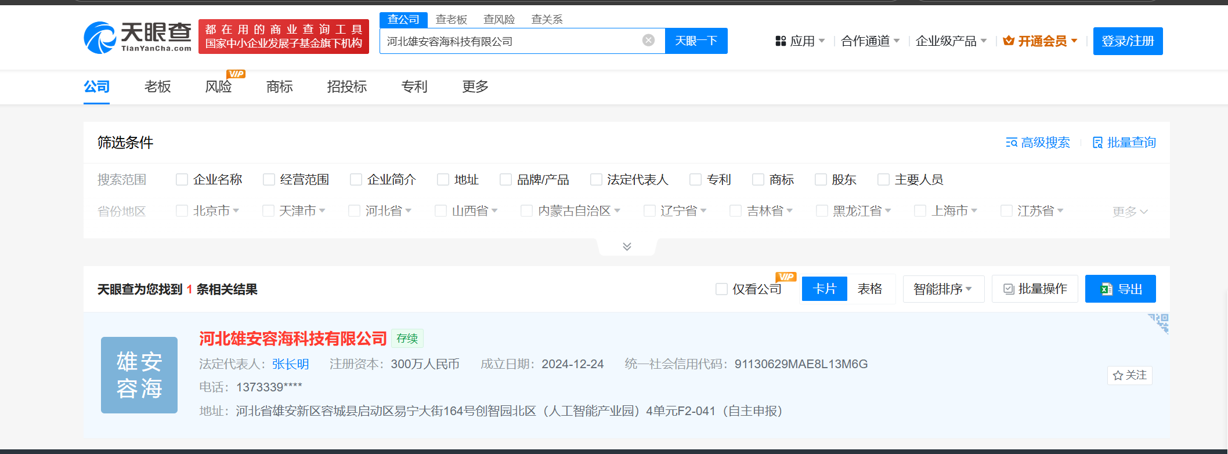
Task: Enable the 仅看公司 checkbox
Action: pyautogui.click(x=721, y=289)
